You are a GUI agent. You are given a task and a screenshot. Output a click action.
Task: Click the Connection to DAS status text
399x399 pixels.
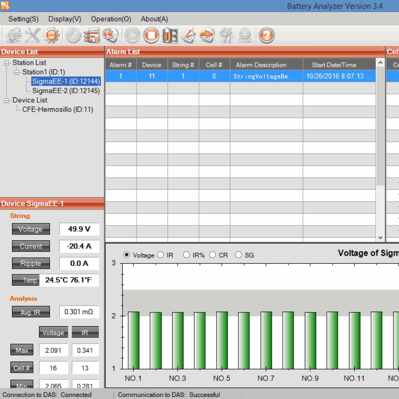click(47, 395)
